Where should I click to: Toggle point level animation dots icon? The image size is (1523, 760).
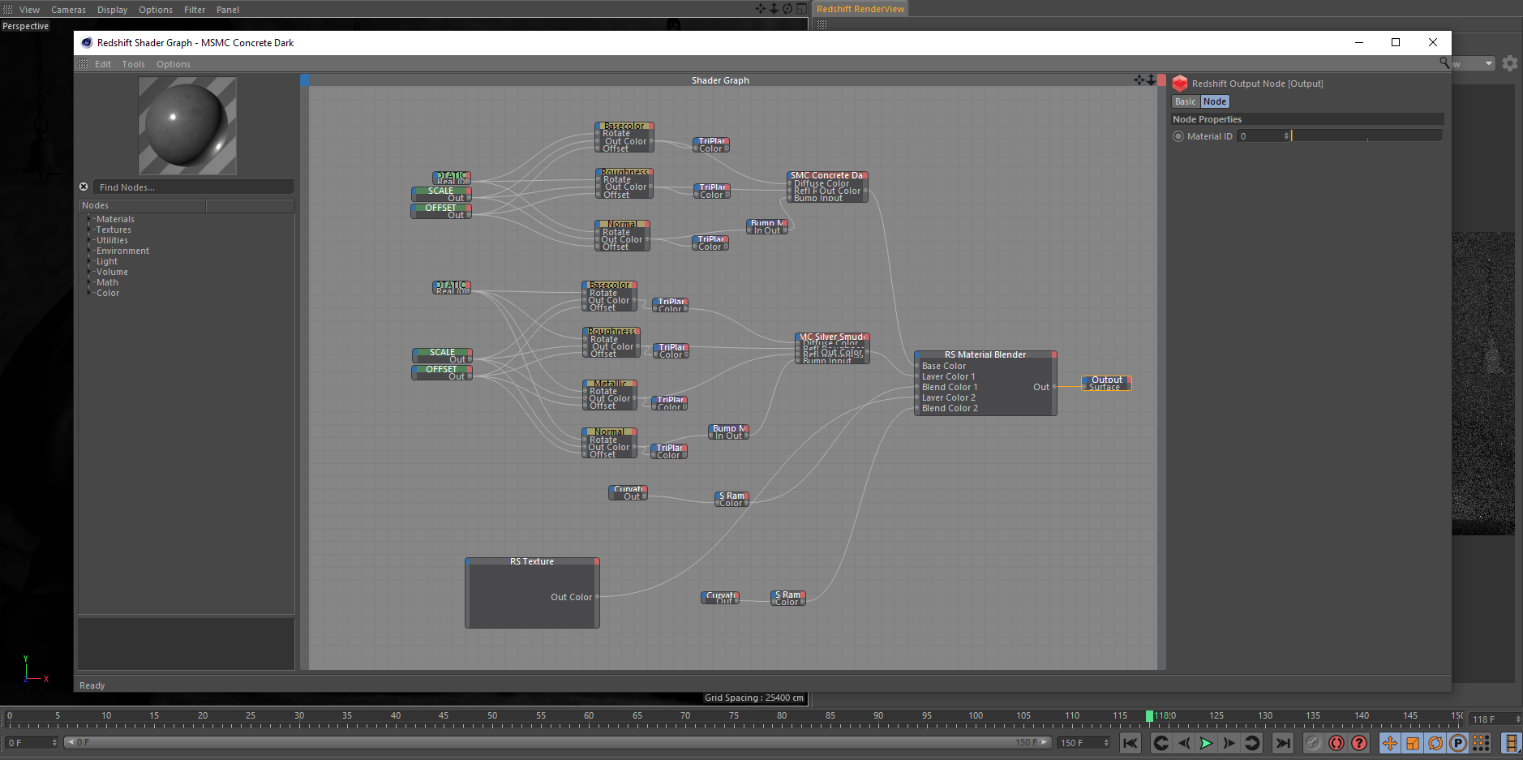pos(1481,743)
